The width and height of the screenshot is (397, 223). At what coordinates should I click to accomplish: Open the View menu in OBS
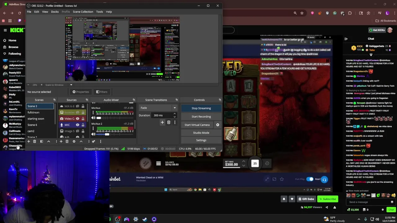click(x=45, y=12)
